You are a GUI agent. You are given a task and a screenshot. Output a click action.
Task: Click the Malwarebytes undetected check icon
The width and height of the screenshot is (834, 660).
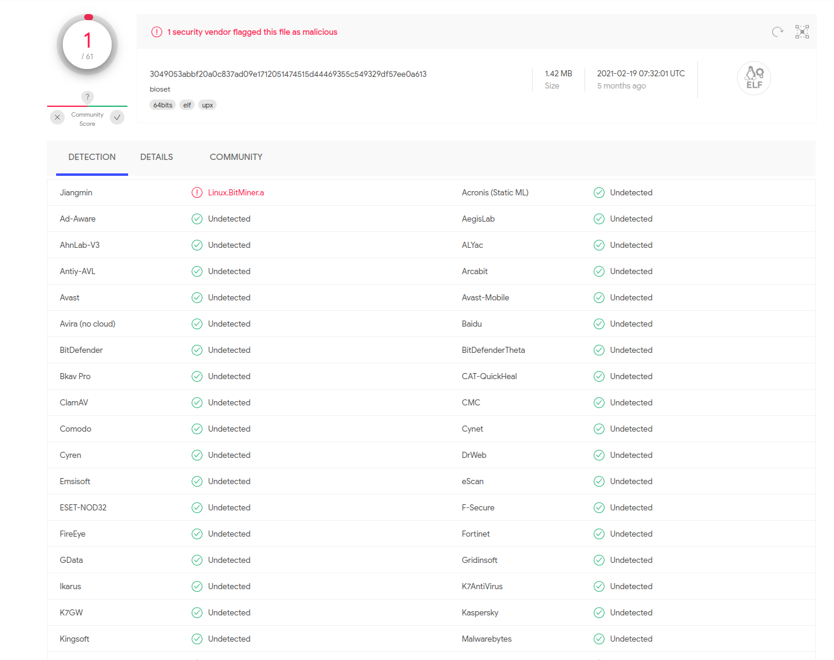click(599, 639)
